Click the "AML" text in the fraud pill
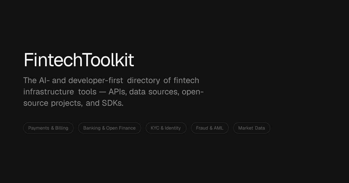Screen dimensions: 349x183 click(x=218, y=128)
